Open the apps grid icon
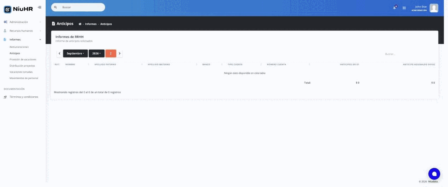Screen dimensions: 448x187 [404, 8]
